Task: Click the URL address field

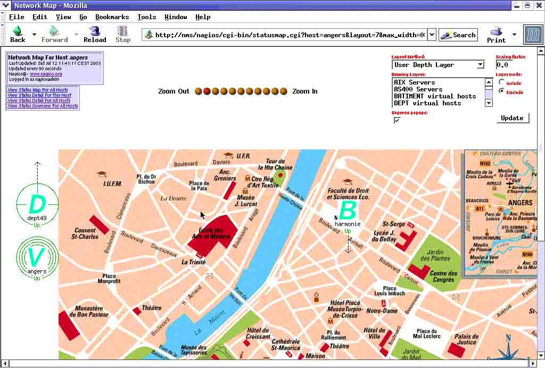Action: pos(290,35)
